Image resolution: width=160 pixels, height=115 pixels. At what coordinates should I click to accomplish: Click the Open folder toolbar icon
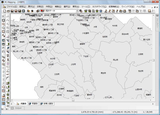point(8,11)
